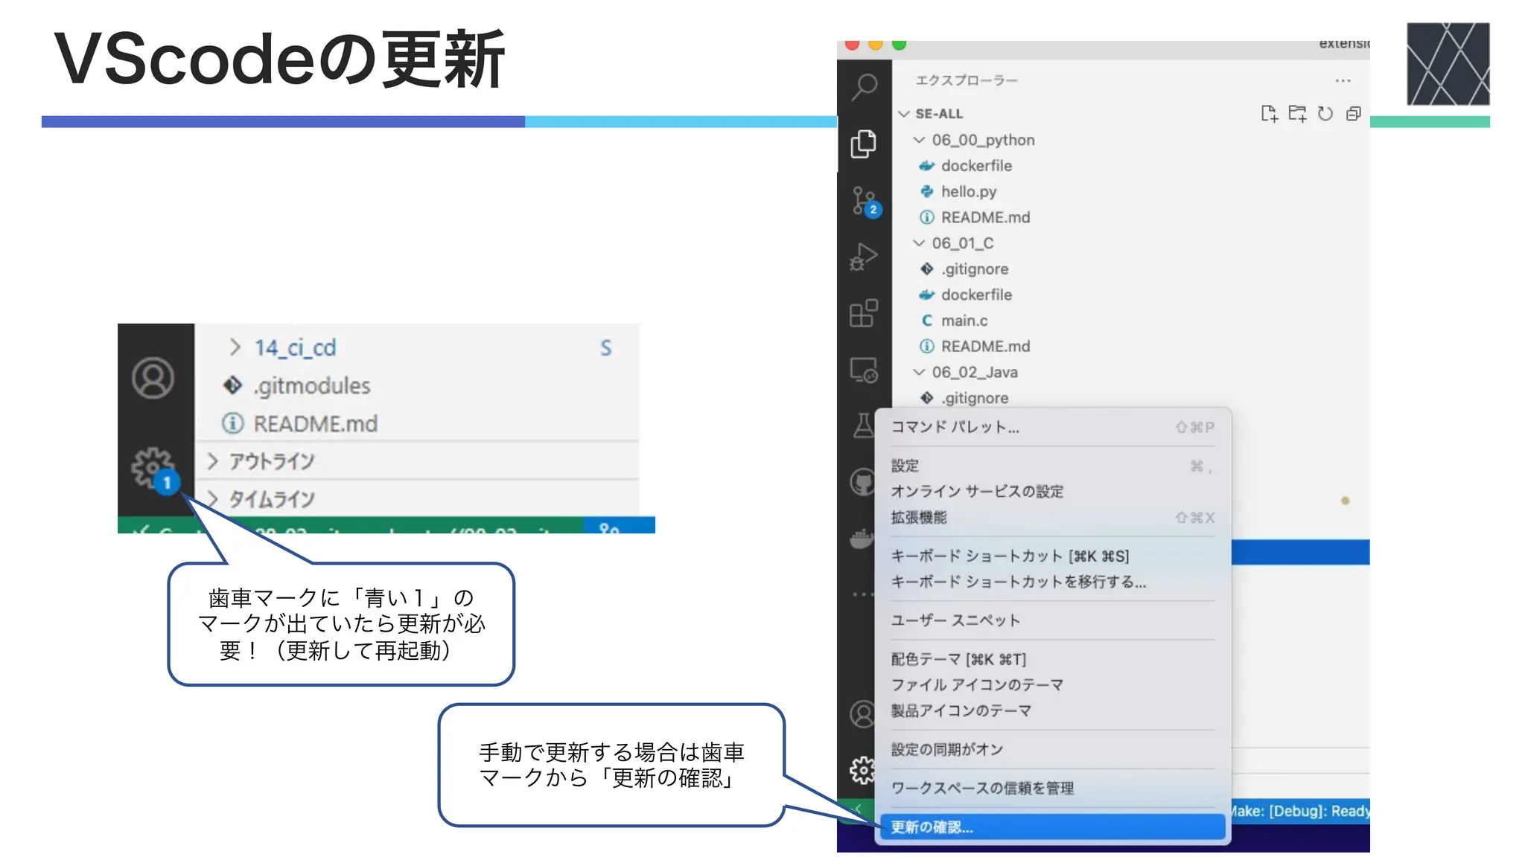Open the Run and Debug view
Screen dimensions: 1525x857
[x=864, y=257]
